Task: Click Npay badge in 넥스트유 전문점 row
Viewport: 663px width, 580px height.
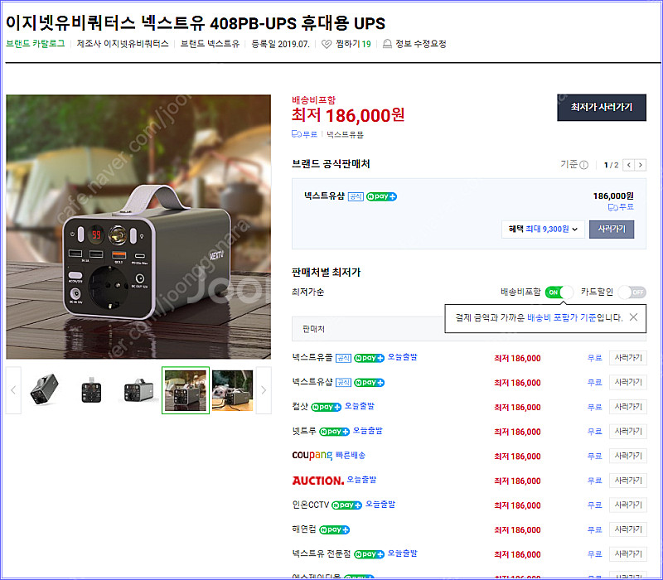Action: point(369,554)
